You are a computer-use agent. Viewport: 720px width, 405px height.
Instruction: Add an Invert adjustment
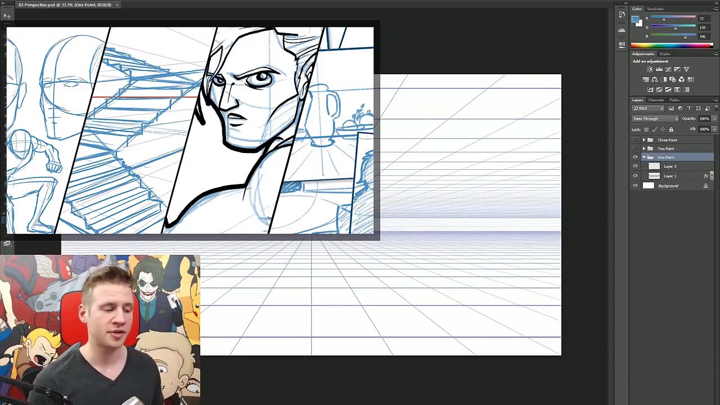pos(650,89)
